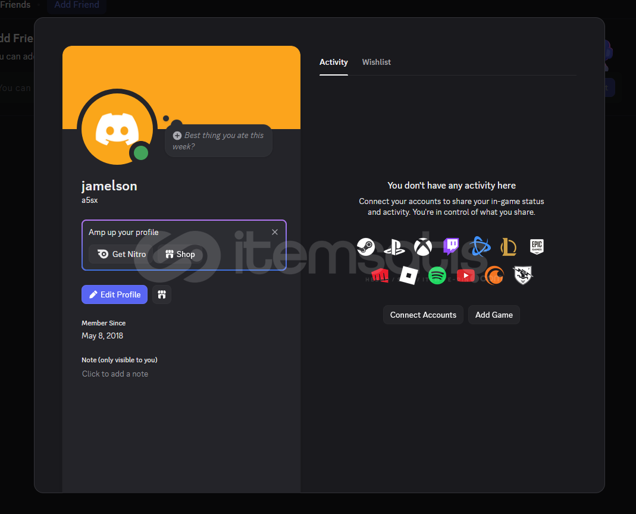Click the Add Game button
This screenshot has width=636, height=514.
(x=494, y=315)
